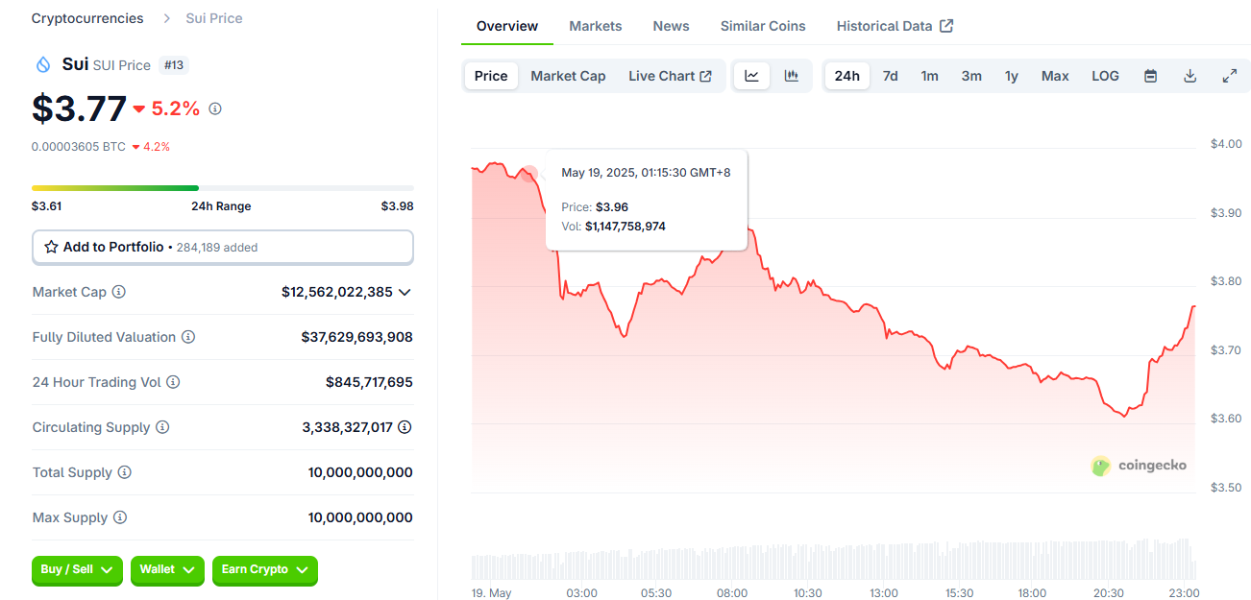Click the #13 rank badge
The width and height of the screenshot is (1251, 600).
click(x=174, y=65)
